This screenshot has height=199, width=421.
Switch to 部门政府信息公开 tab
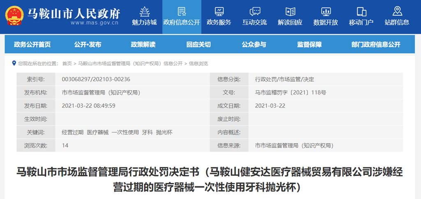[x=376, y=44]
